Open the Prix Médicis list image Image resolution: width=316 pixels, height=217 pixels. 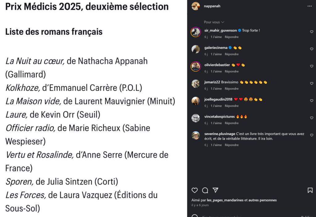(x=93, y=108)
